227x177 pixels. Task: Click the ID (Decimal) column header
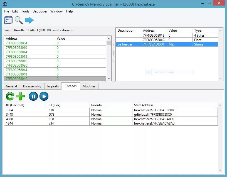(x=26, y=105)
